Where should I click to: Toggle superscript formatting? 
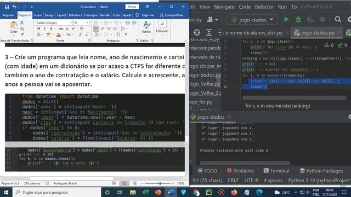(73, 28)
